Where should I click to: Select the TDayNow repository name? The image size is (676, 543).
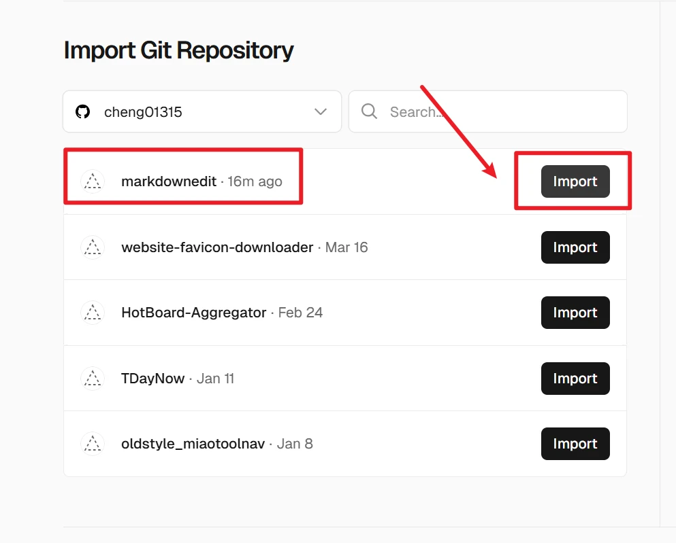click(152, 379)
